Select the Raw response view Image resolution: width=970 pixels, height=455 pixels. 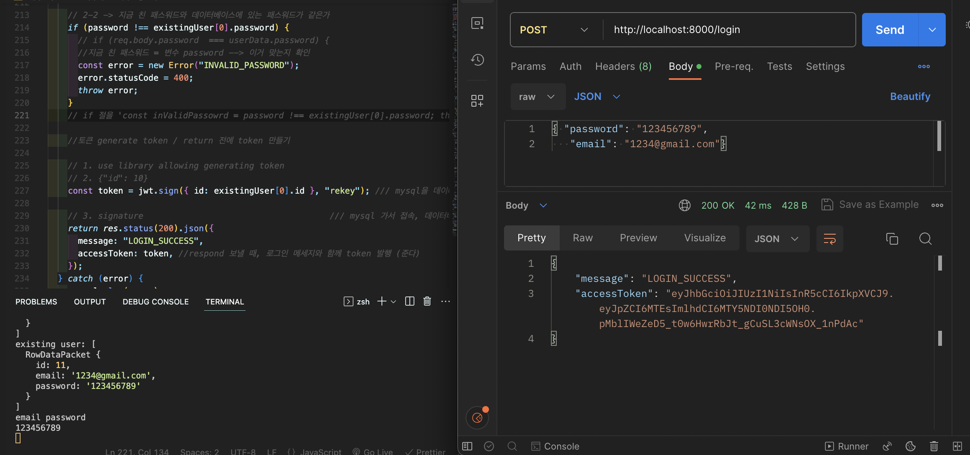(x=583, y=238)
